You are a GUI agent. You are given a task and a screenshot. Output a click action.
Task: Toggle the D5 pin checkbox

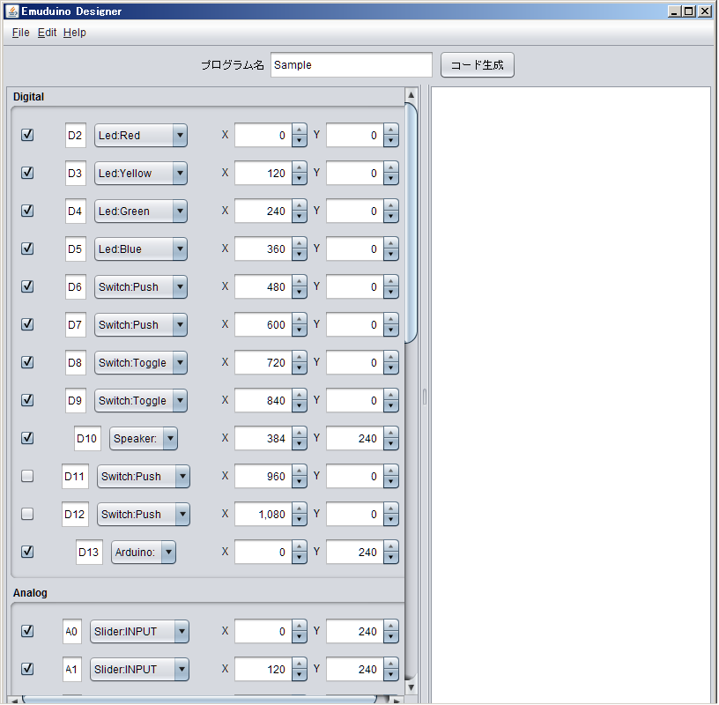[27, 249]
